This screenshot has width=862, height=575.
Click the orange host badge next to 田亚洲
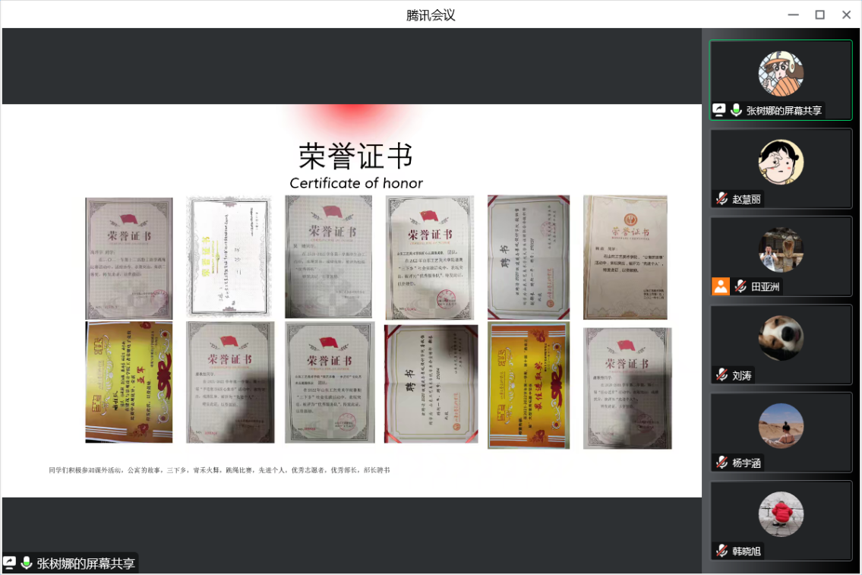tap(720, 286)
